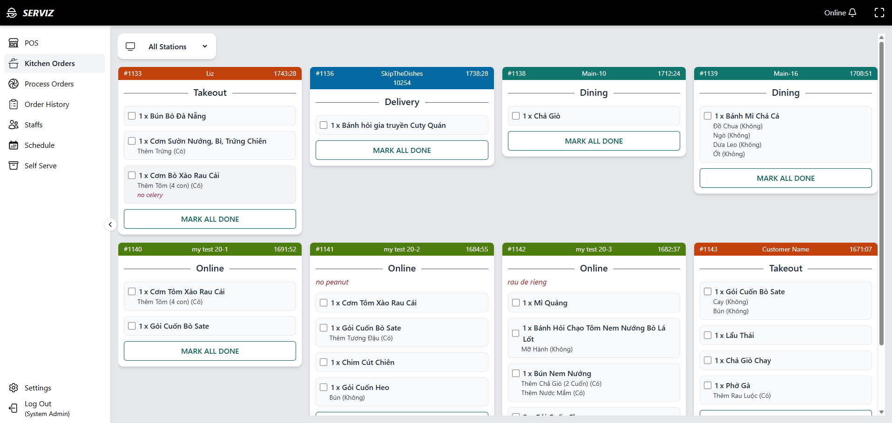Collapse the sidebar with the chevron arrow
The image size is (892, 423).
pyautogui.click(x=110, y=225)
